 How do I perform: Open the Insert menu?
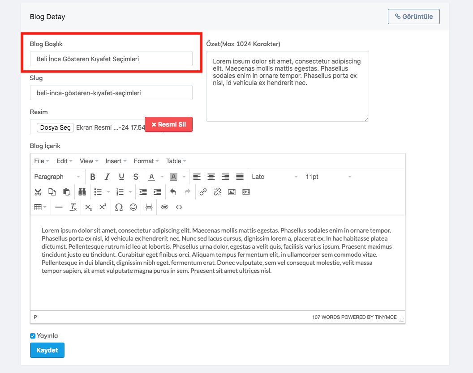click(116, 161)
